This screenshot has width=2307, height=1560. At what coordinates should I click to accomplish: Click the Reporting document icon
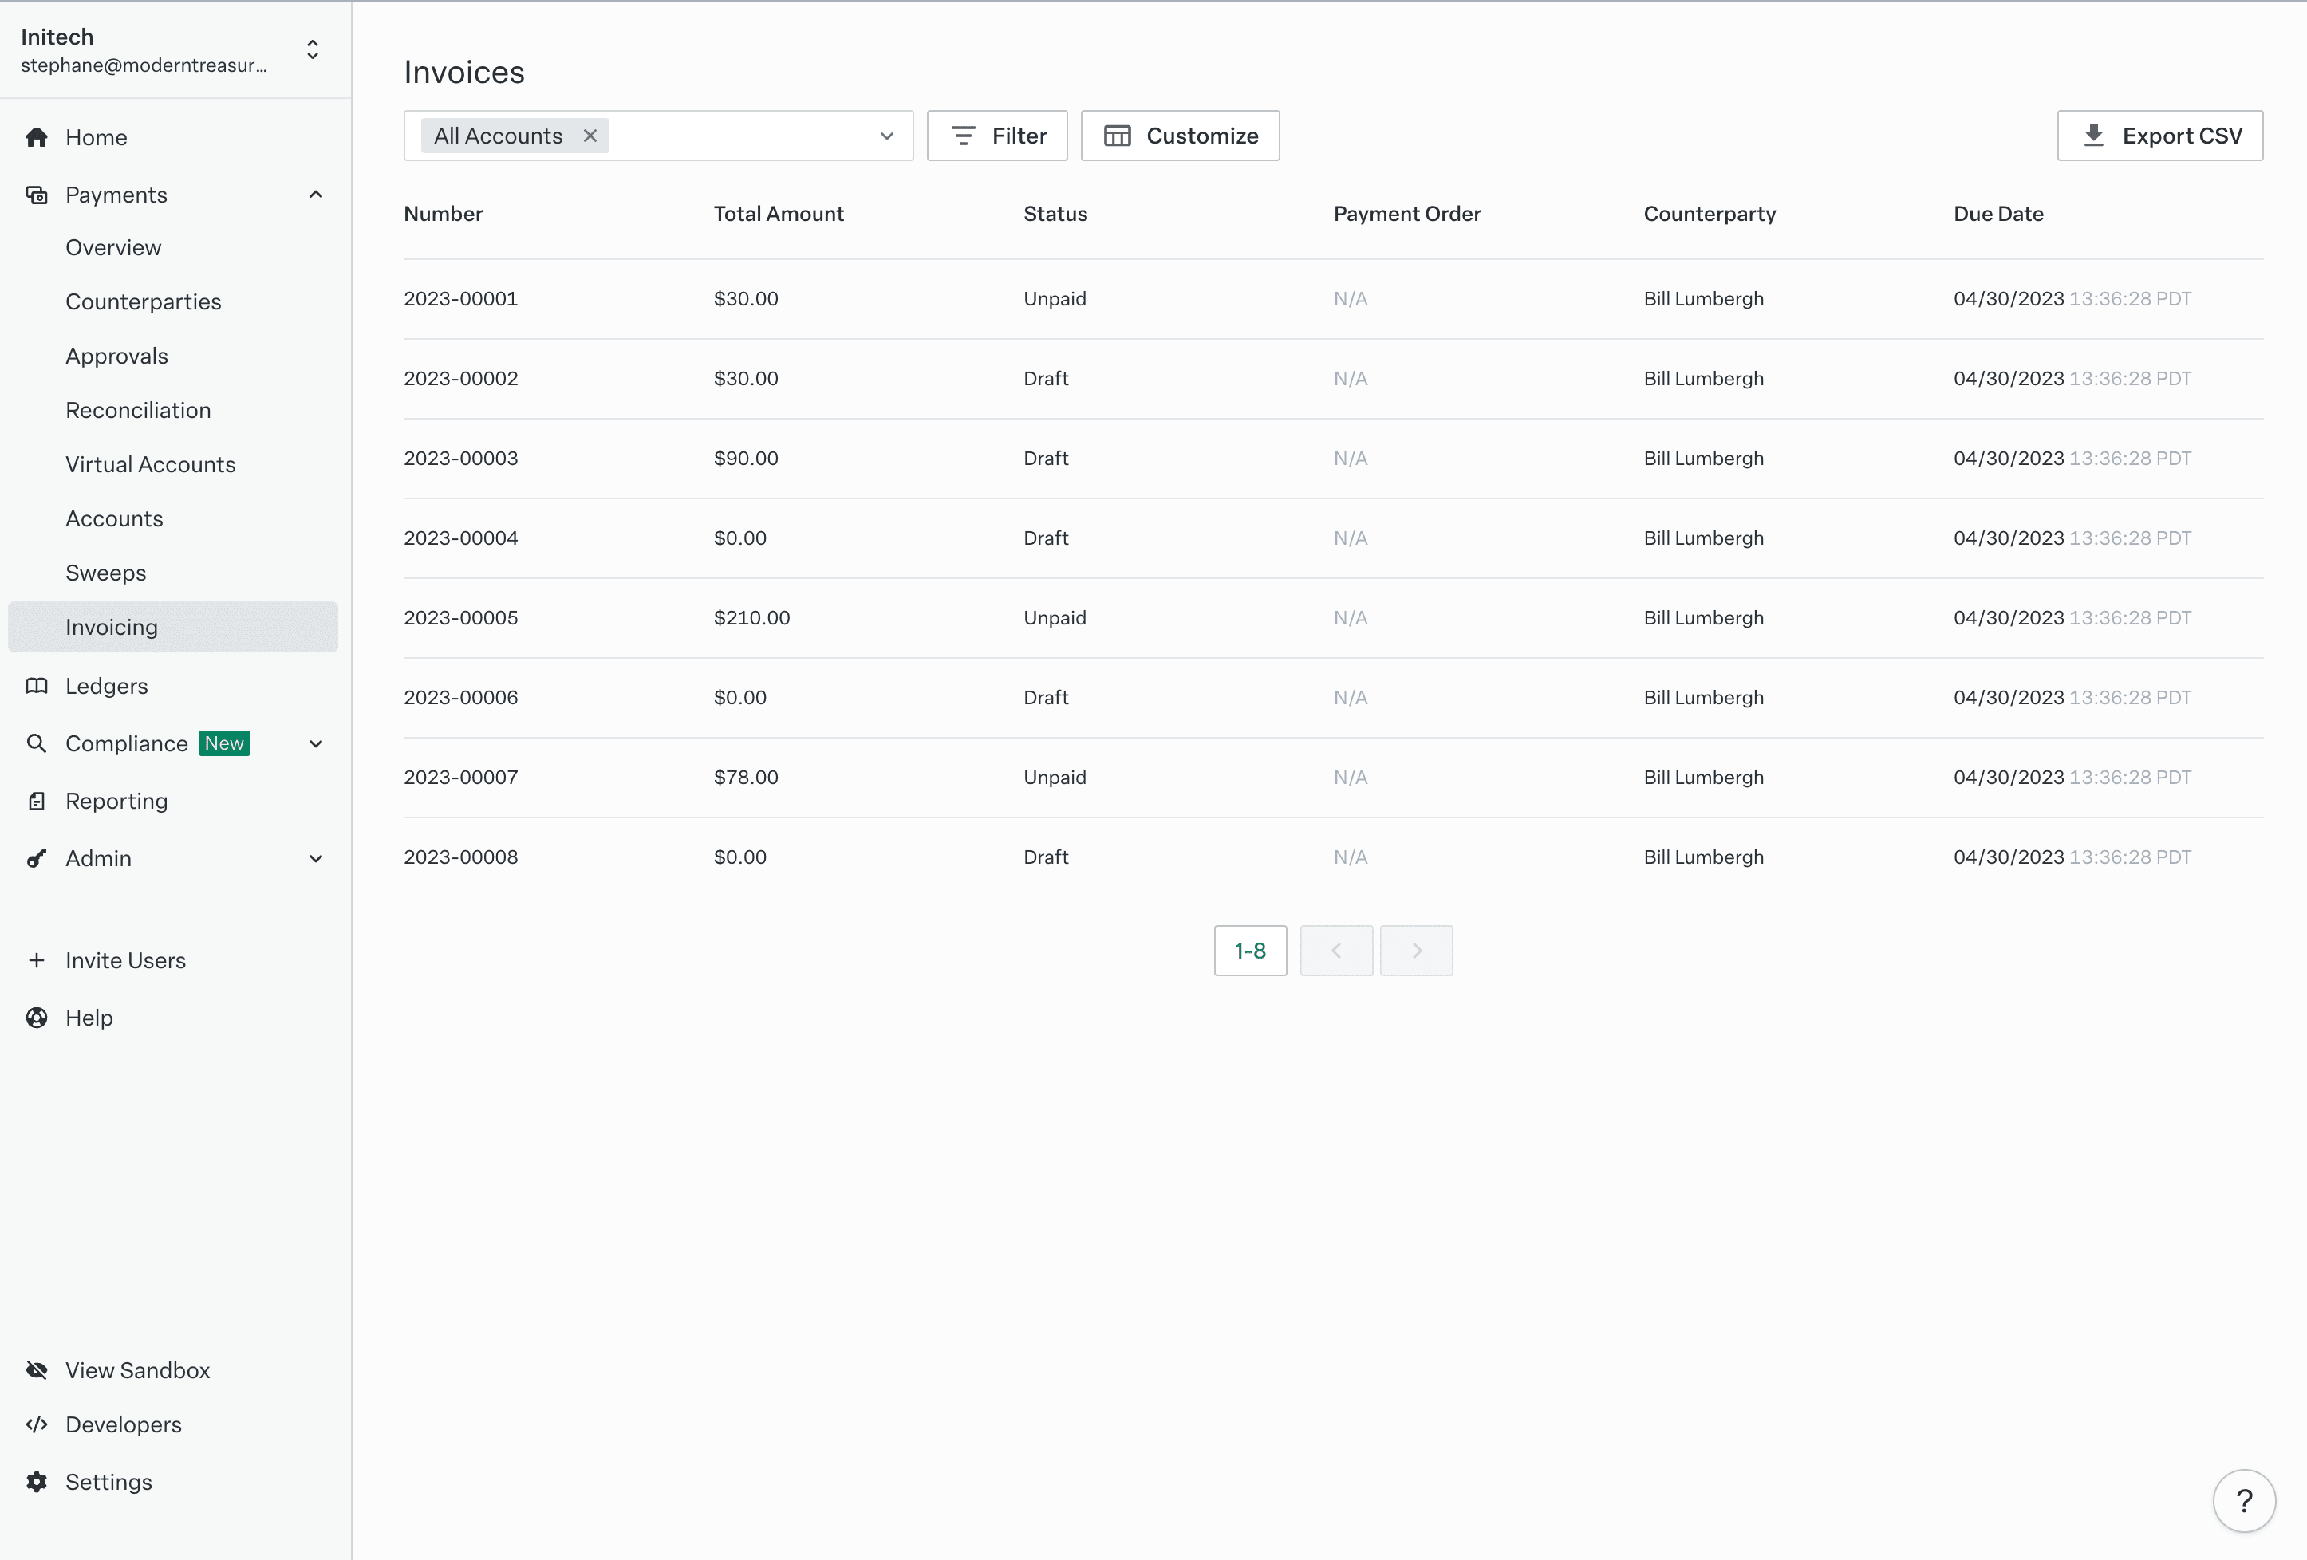37,801
